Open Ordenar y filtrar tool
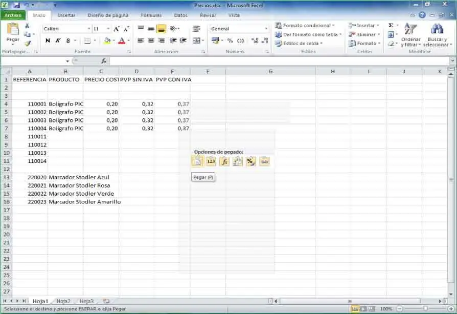 click(410, 35)
